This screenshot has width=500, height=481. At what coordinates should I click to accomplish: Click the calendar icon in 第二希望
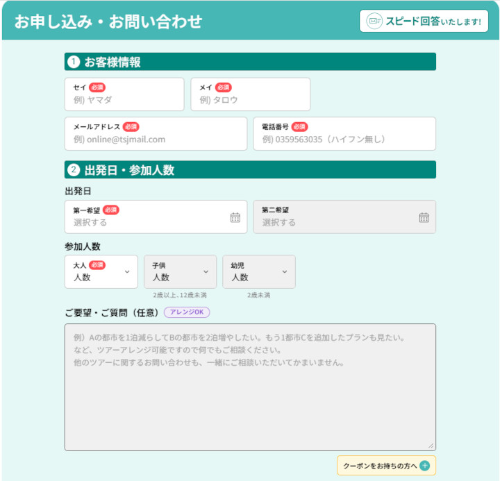coord(424,217)
